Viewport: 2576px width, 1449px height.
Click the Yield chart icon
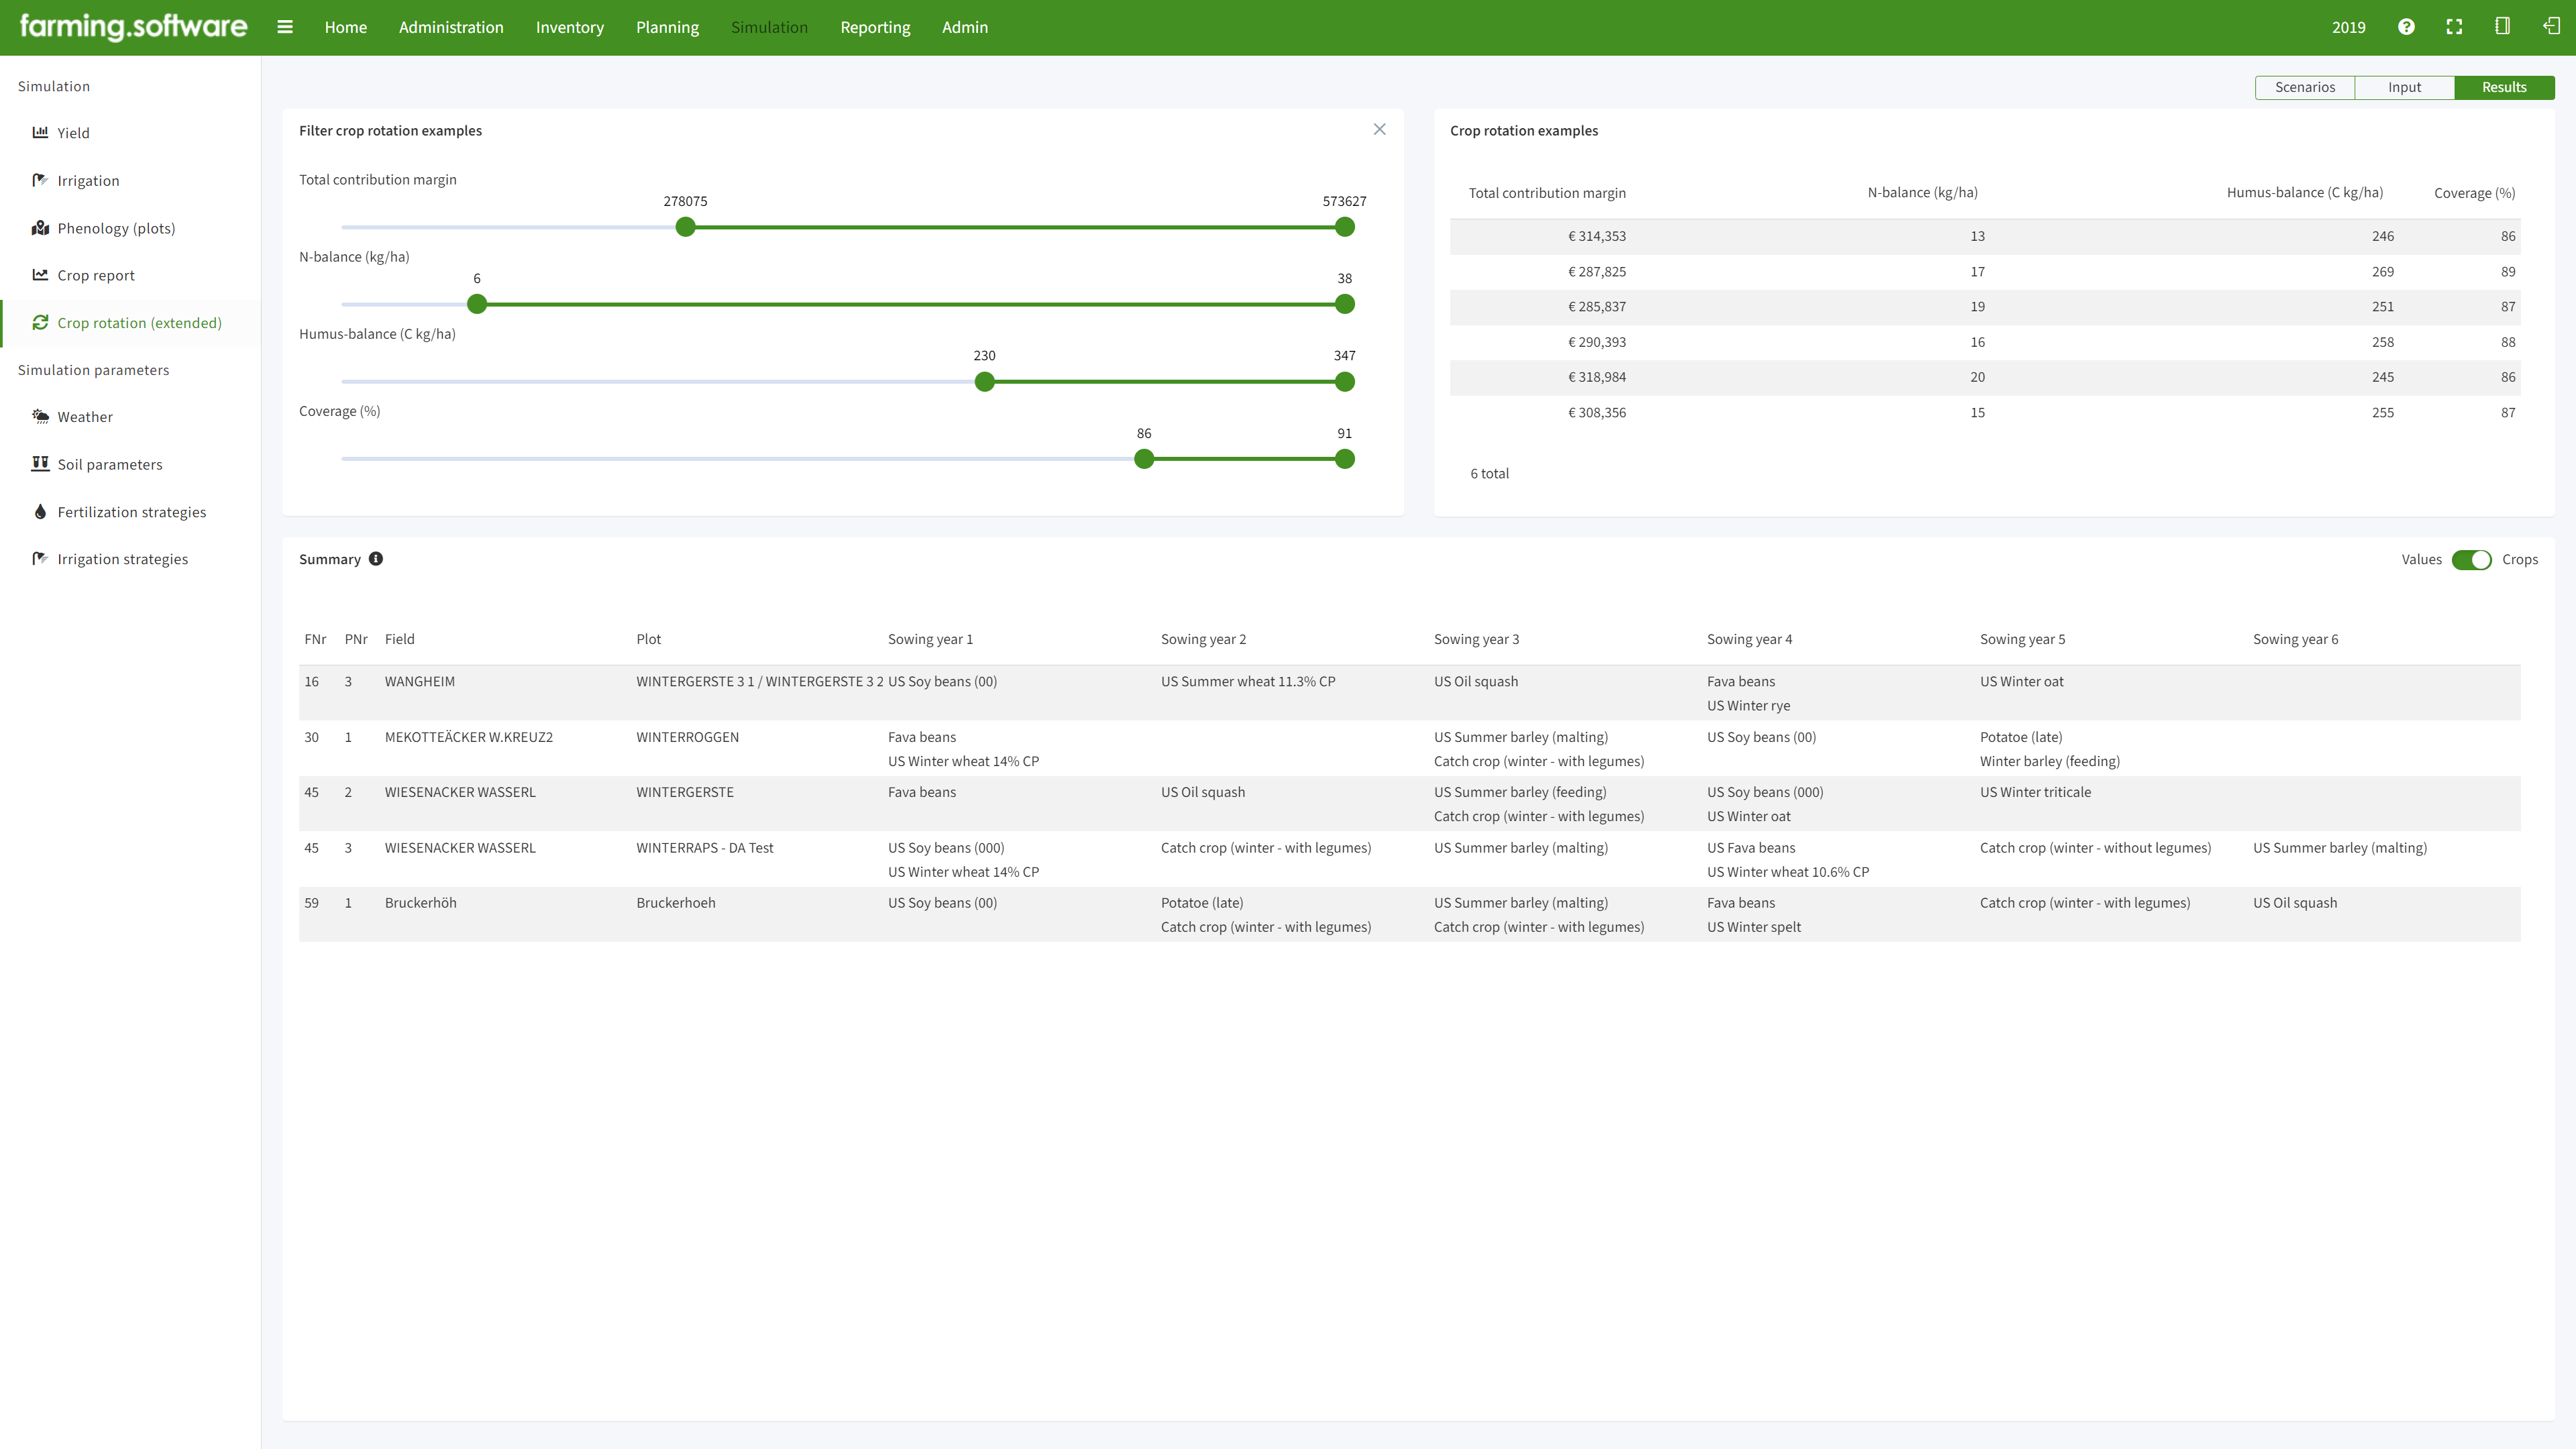40,132
